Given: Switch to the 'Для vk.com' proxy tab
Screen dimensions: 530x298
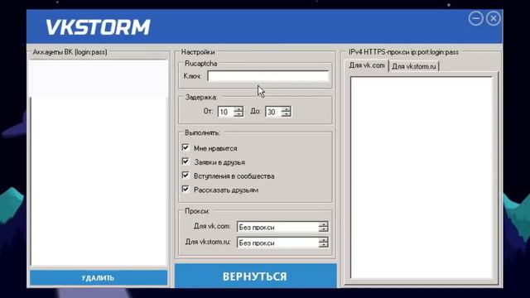Looking at the screenshot, I should pyautogui.click(x=367, y=65).
